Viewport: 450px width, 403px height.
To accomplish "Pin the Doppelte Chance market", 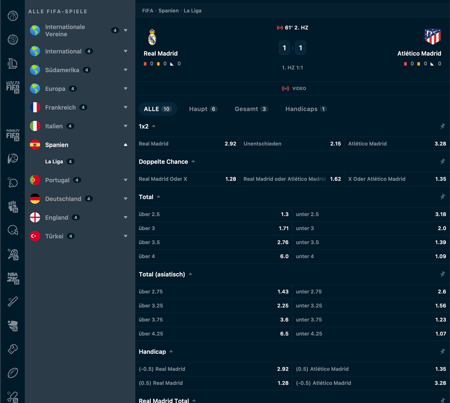I will click(x=442, y=161).
